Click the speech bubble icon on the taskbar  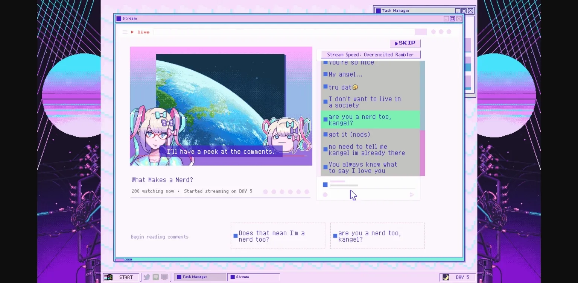tap(155, 277)
